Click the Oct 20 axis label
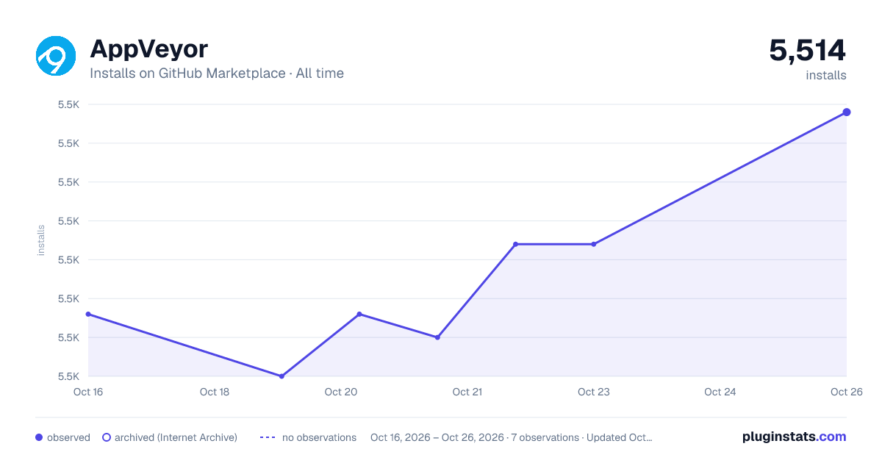This screenshot has height=463, width=882. [x=341, y=392]
